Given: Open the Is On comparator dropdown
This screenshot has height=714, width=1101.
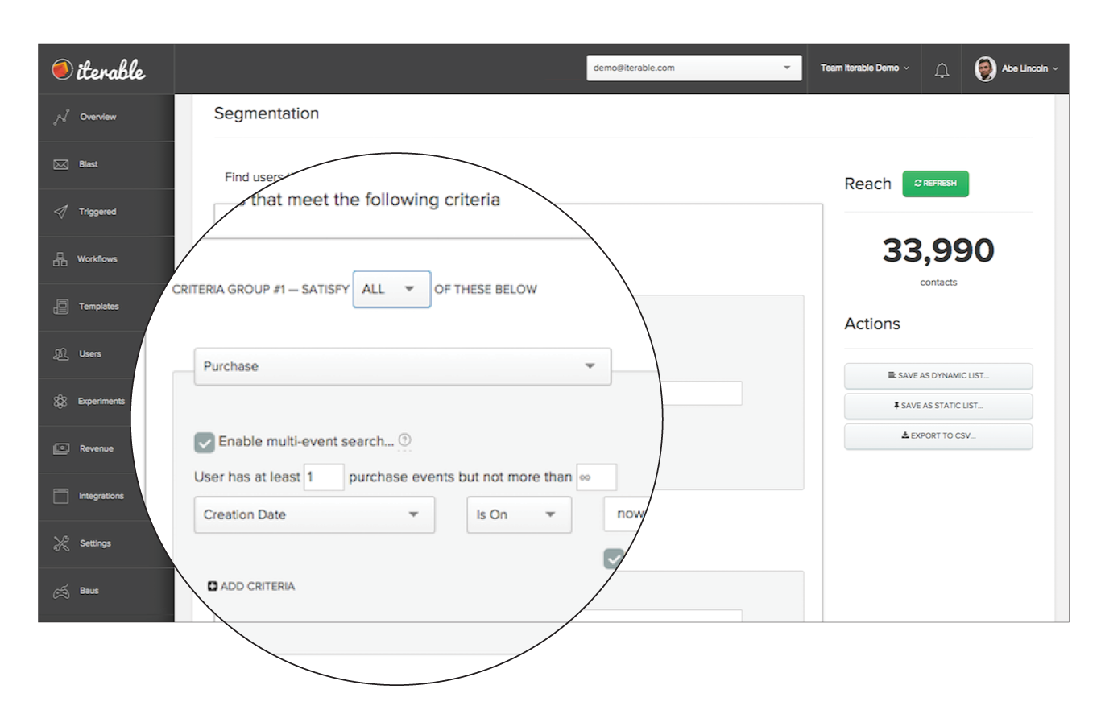Looking at the screenshot, I should [519, 514].
